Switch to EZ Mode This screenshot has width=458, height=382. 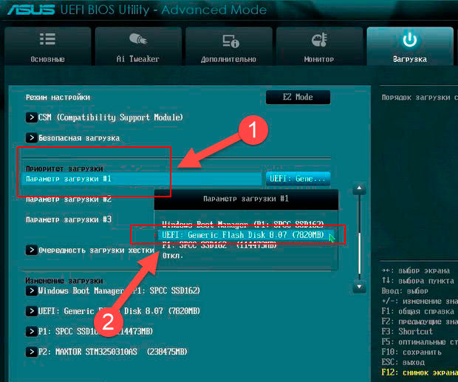point(298,97)
